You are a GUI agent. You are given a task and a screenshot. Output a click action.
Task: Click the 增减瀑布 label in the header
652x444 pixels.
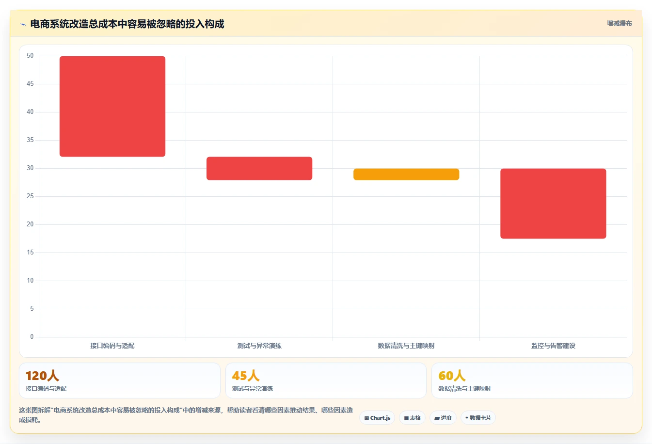click(620, 23)
